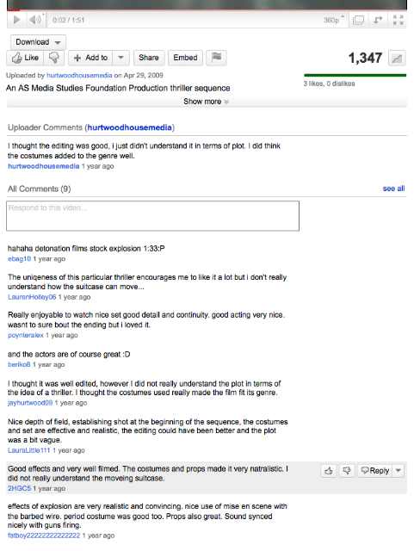This screenshot has width=414, height=551.
Task: Vote up the 2HGC5 comment
Action: coord(329,471)
